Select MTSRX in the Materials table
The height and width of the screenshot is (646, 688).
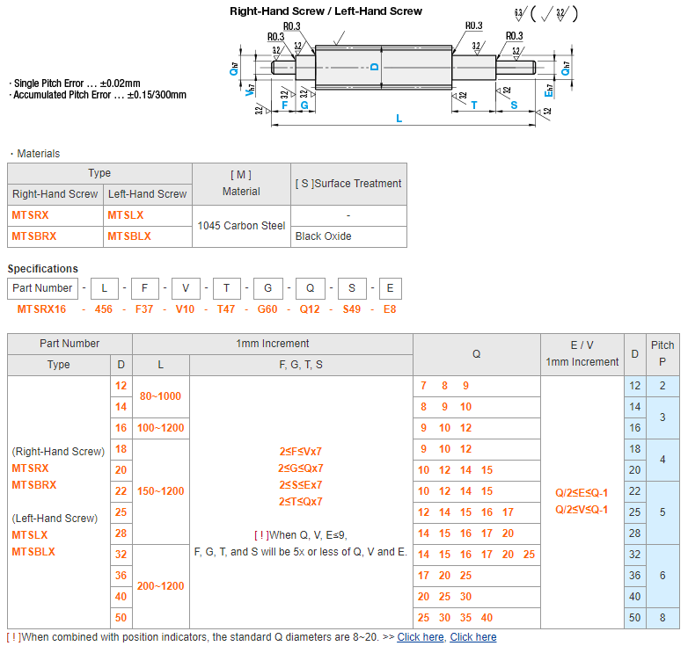(x=30, y=215)
